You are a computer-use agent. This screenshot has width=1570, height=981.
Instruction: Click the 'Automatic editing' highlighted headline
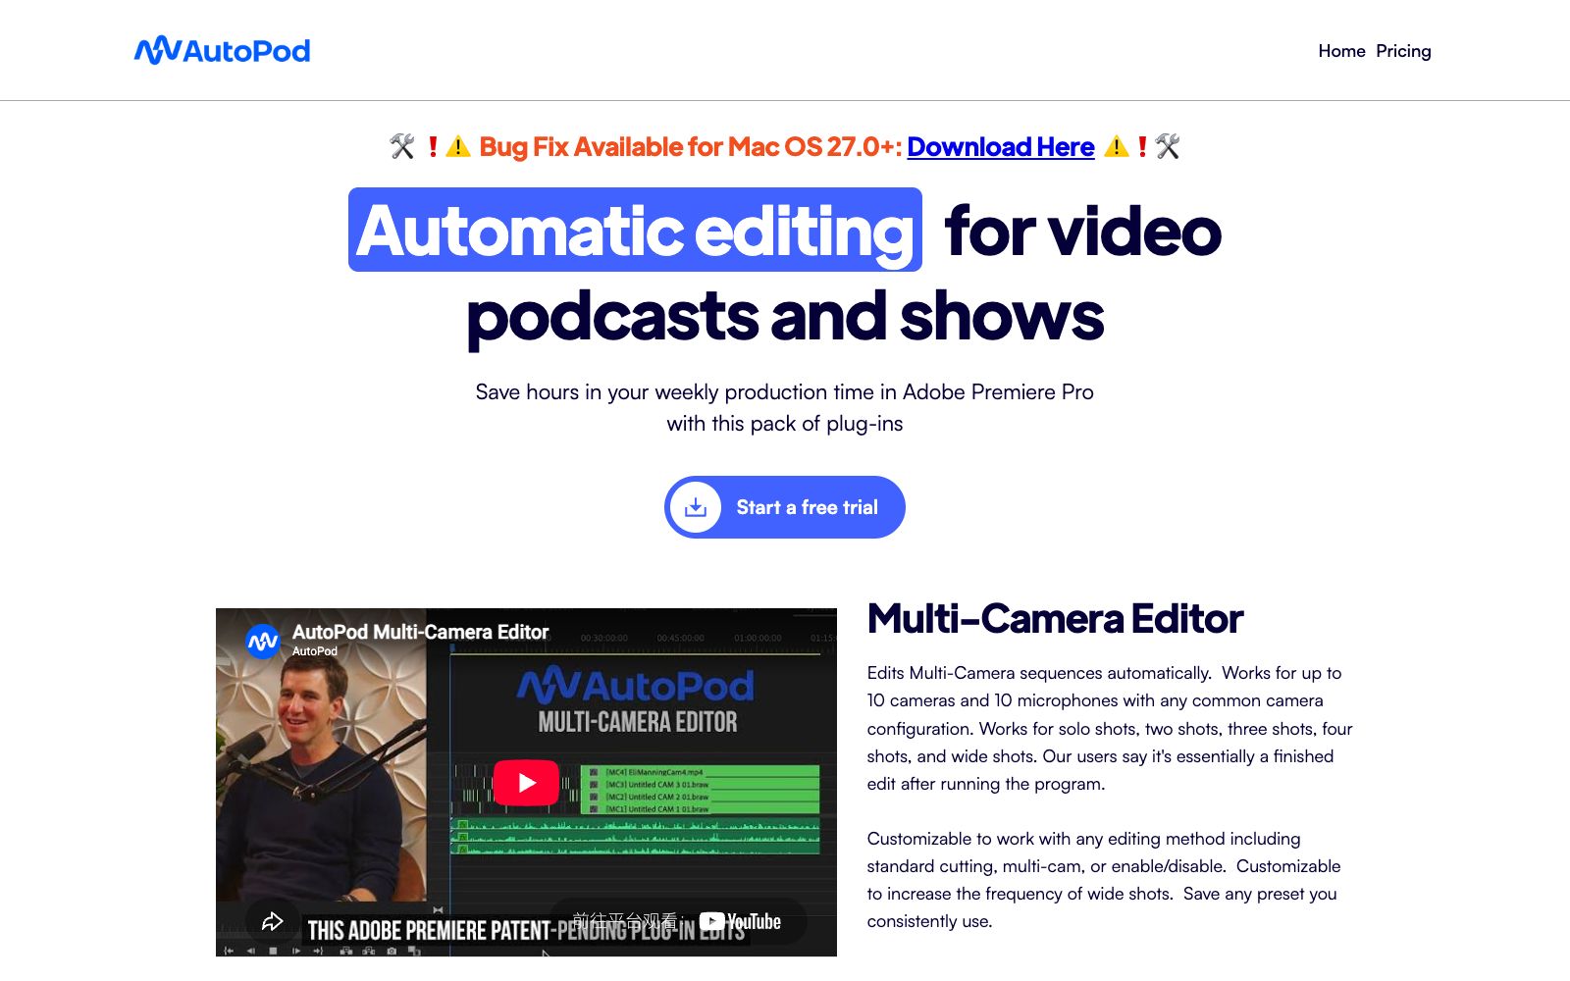pos(635,231)
